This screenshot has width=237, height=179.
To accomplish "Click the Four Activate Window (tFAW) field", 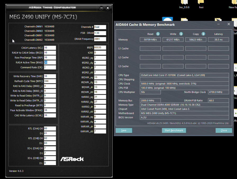I will click(x=50, y=110).
